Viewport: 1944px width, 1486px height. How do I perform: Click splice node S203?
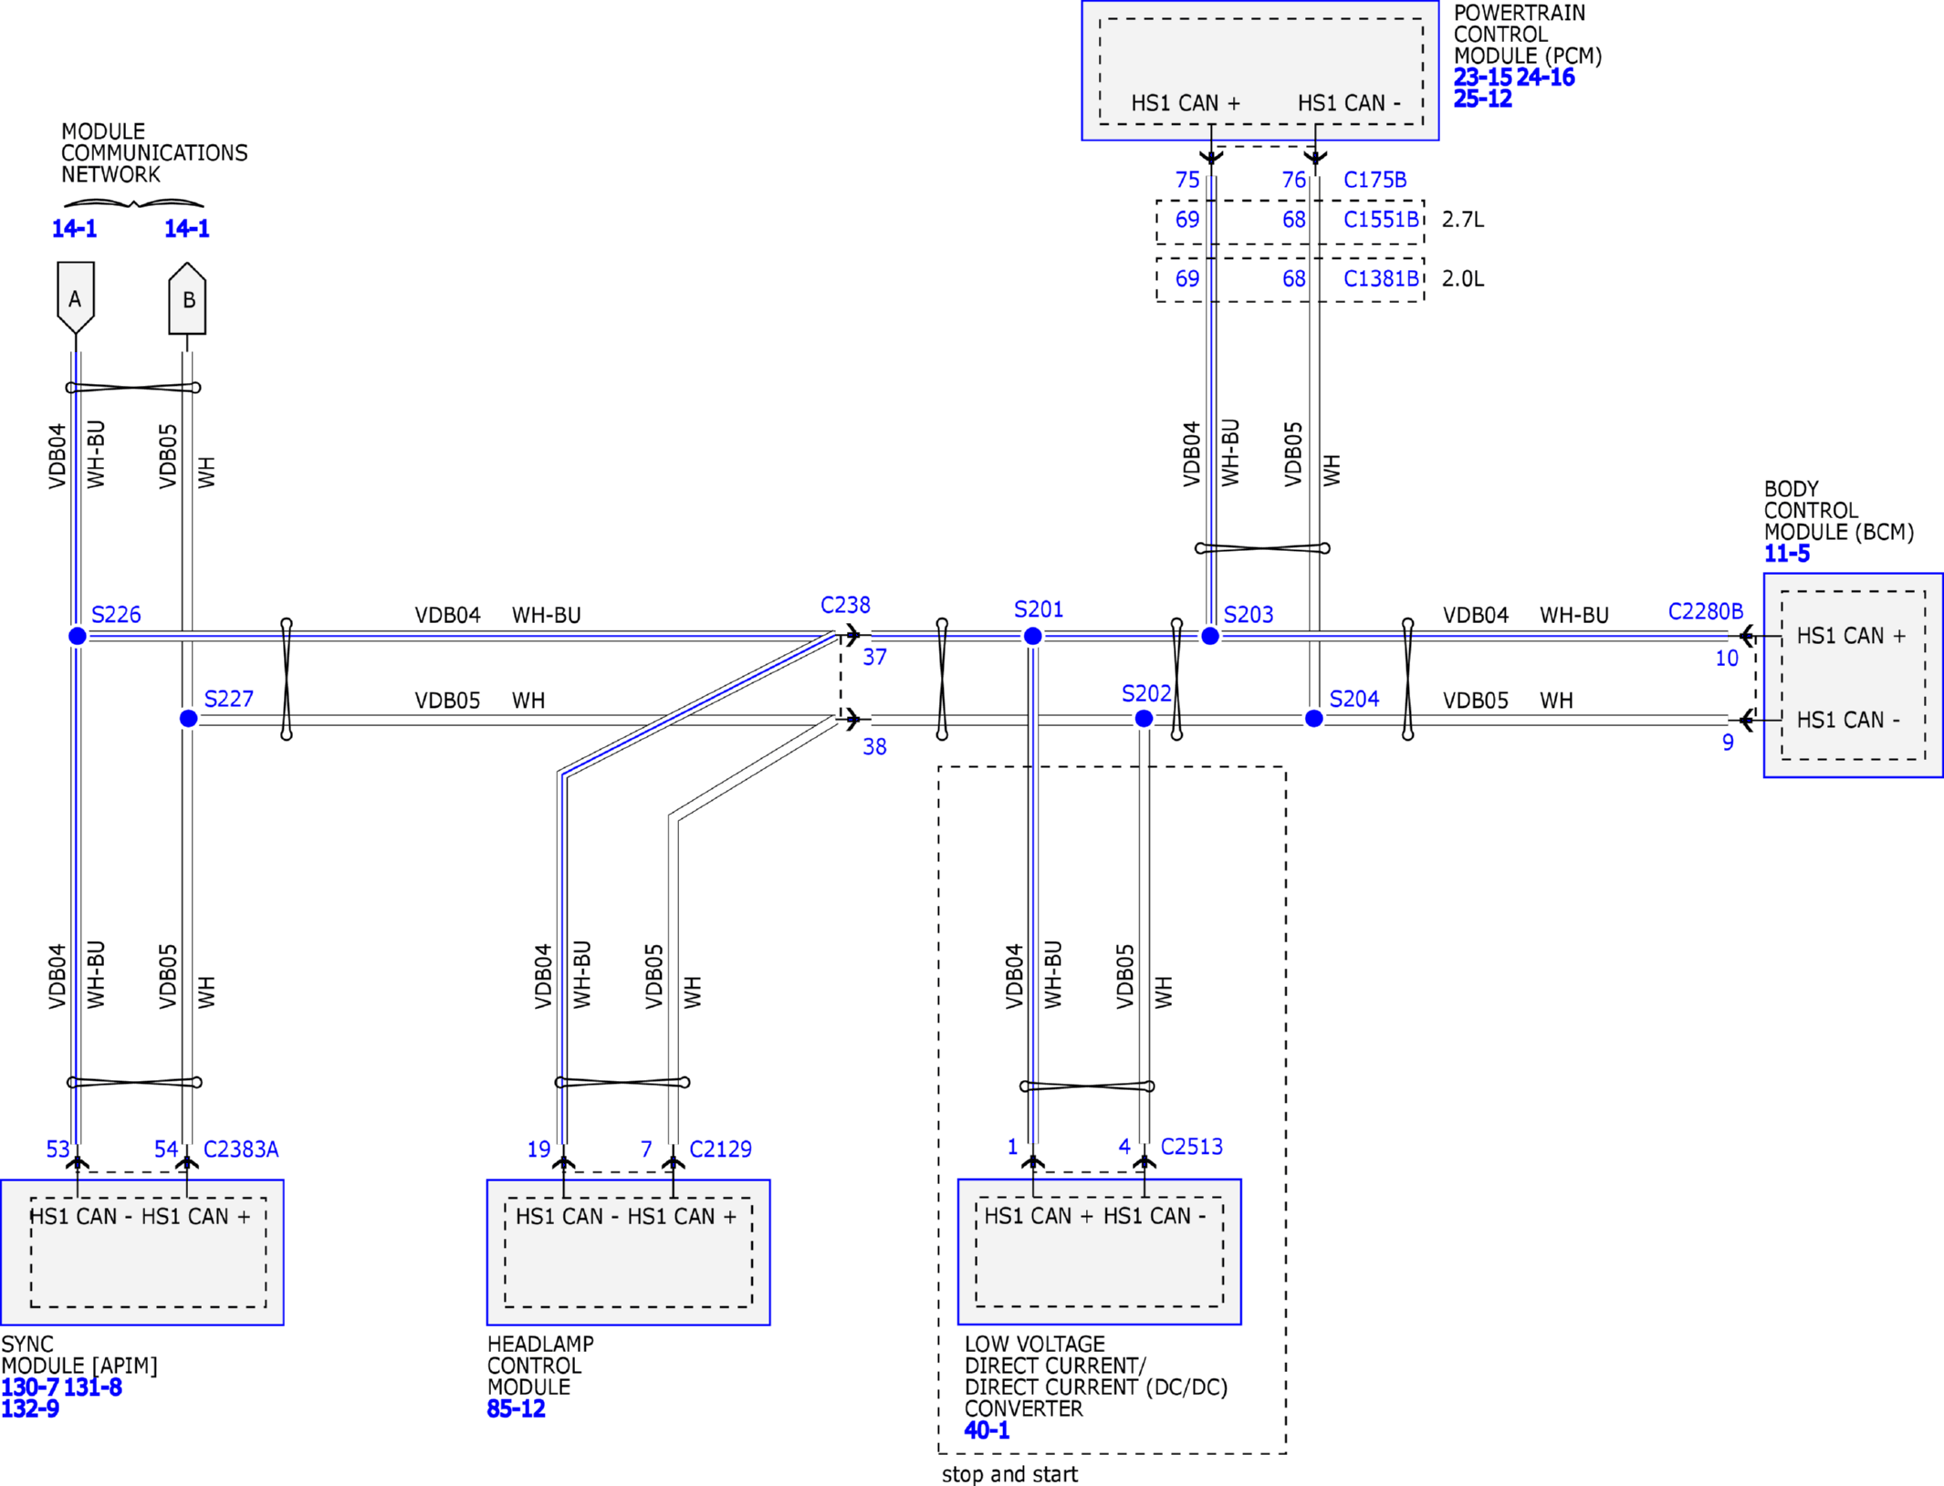(1210, 636)
